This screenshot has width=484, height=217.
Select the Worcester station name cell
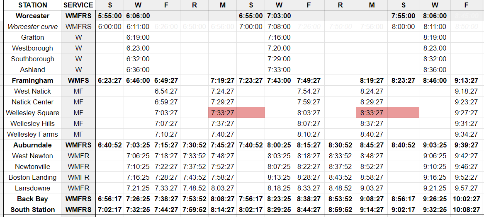(x=32, y=16)
